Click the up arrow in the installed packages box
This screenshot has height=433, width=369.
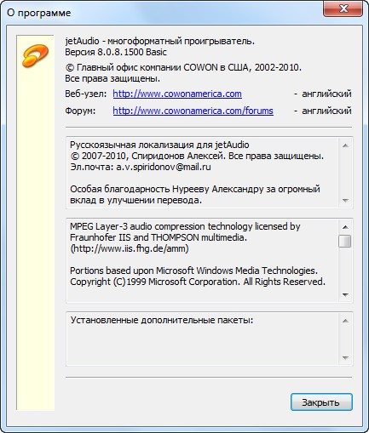coord(345,321)
